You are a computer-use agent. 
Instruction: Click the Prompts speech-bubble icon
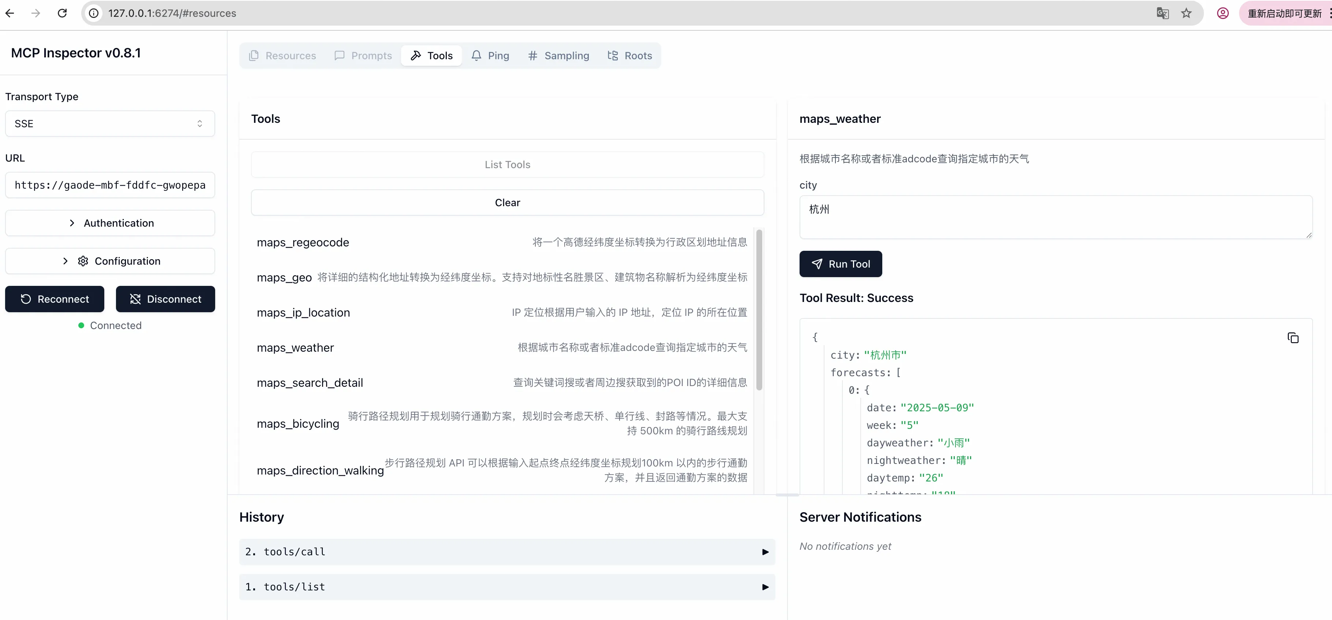pos(340,55)
